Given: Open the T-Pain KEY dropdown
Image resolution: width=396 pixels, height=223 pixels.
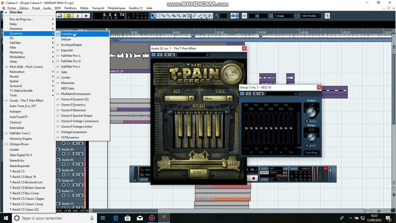Looking at the screenshot, I should (x=191, y=98).
